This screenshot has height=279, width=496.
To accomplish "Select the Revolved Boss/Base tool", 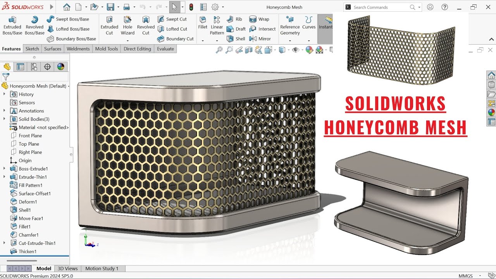I will coord(34,26).
